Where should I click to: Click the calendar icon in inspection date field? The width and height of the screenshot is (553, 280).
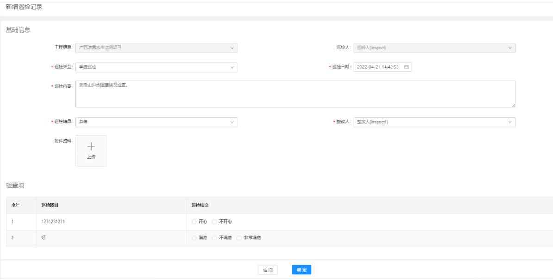click(406, 67)
